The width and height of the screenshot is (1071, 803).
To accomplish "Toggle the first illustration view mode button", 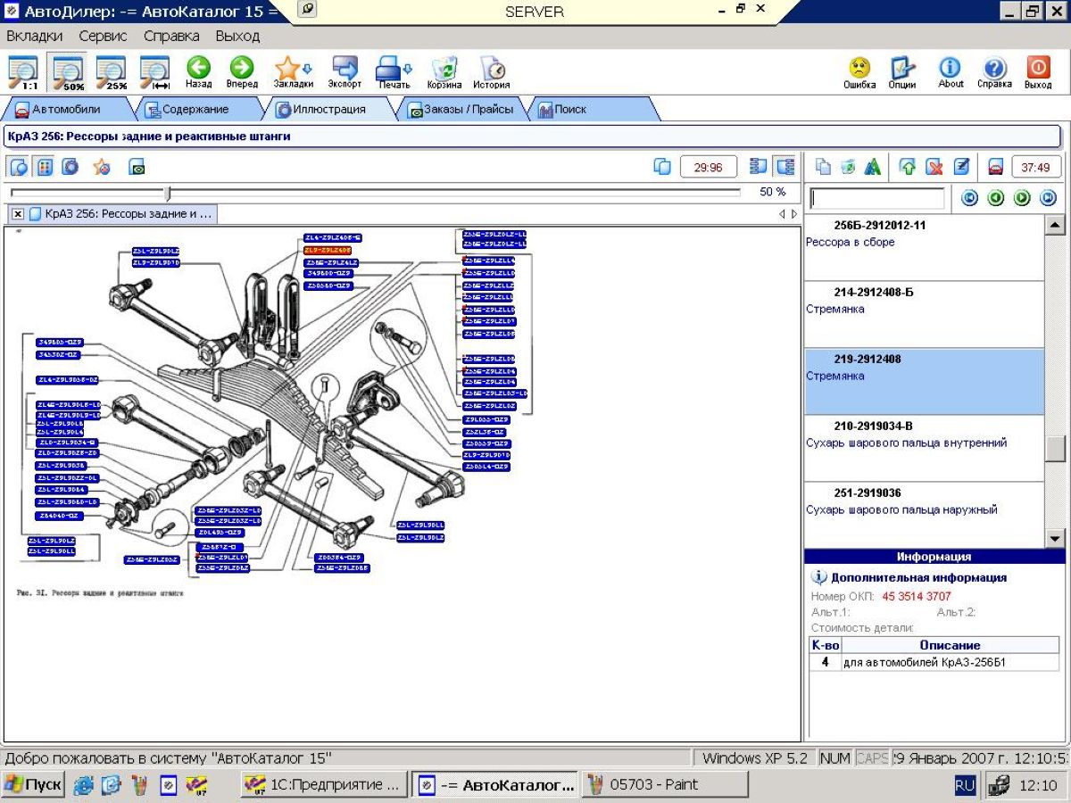I will click(x=19, y=167).
